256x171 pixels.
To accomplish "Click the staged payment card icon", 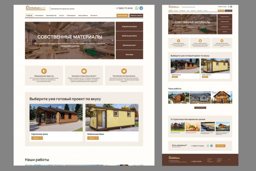I will point(124,71).
